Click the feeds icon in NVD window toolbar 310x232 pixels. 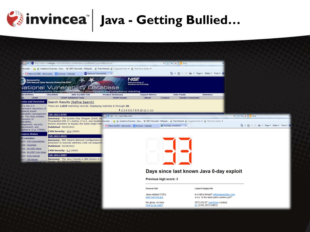click(x=179, y=73)
